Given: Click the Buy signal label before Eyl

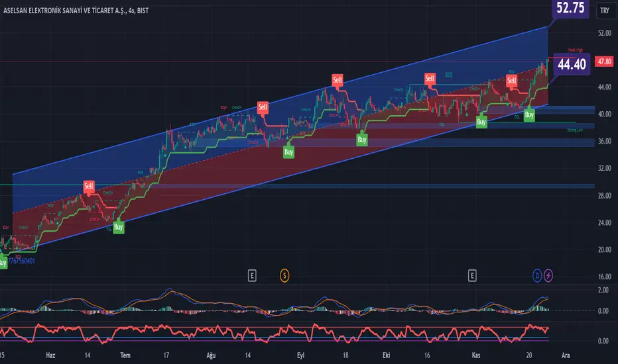Looking at the screenshot, I should 288,152.
